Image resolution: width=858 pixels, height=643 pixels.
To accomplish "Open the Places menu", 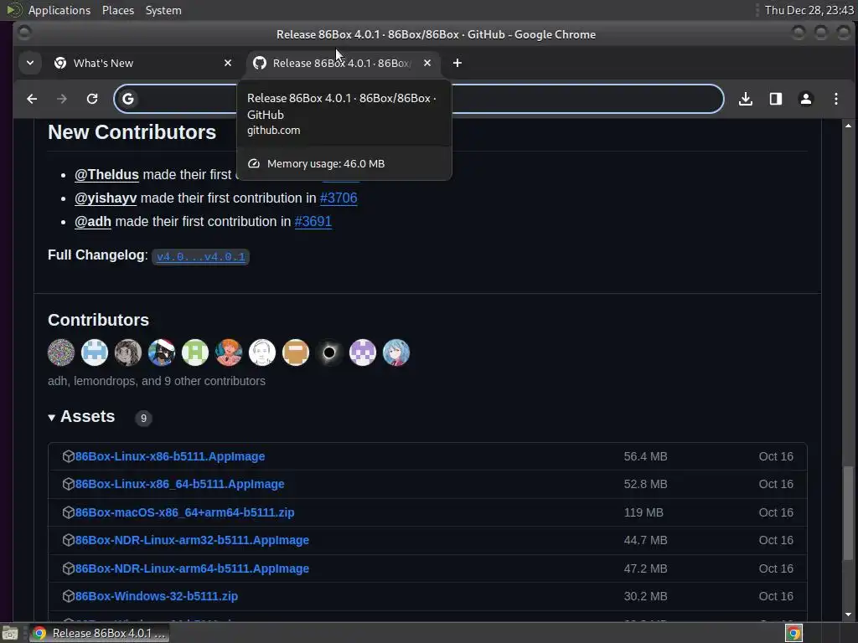I will click(x=117, y=10).
